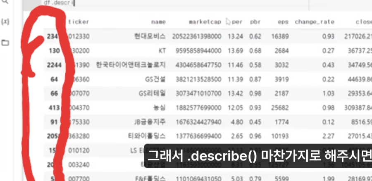Click the index label 66
The height and width of the screenshot is (181, 372).
click(x=54, y=93)
